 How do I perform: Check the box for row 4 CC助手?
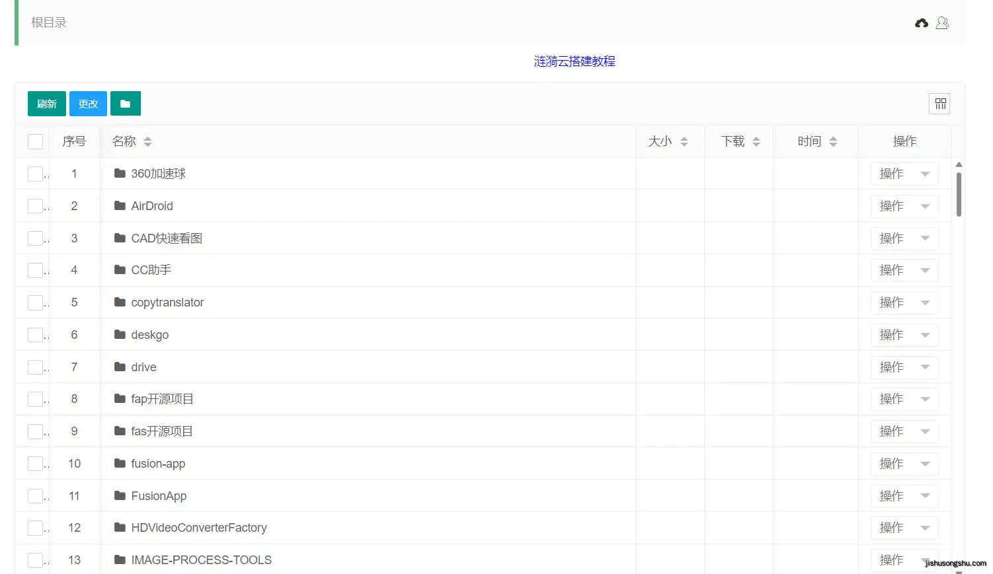click(x=36, y=270)
